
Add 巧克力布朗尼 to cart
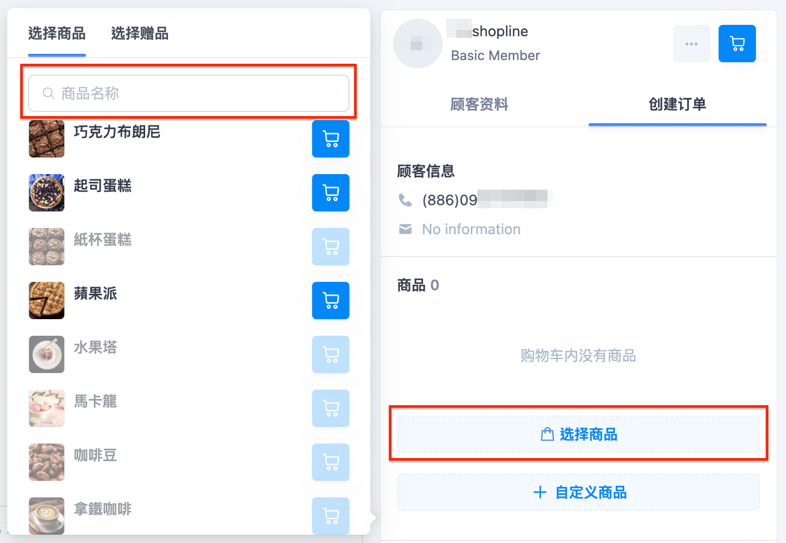click(x=331, y=139)
